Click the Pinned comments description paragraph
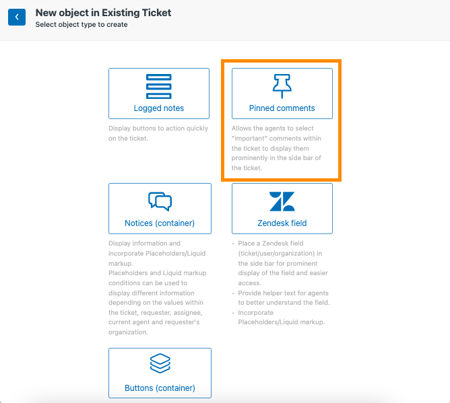Screen dimensions: 450x403 276,148
